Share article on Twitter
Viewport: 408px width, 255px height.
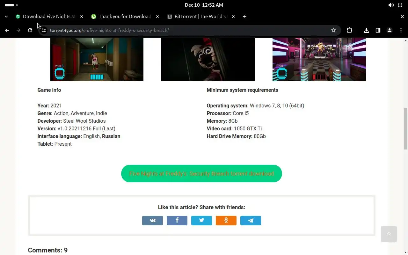point(201,221)
